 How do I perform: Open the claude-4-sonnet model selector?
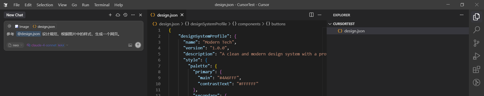47,45
